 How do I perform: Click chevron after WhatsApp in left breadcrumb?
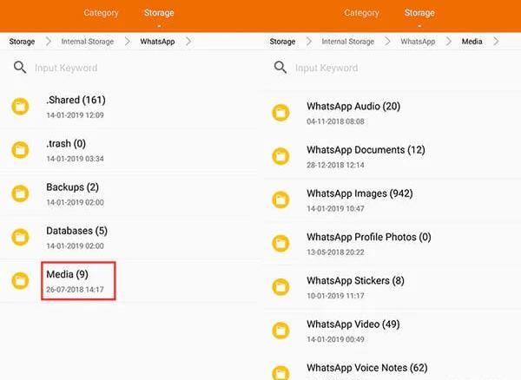point(188,42)
